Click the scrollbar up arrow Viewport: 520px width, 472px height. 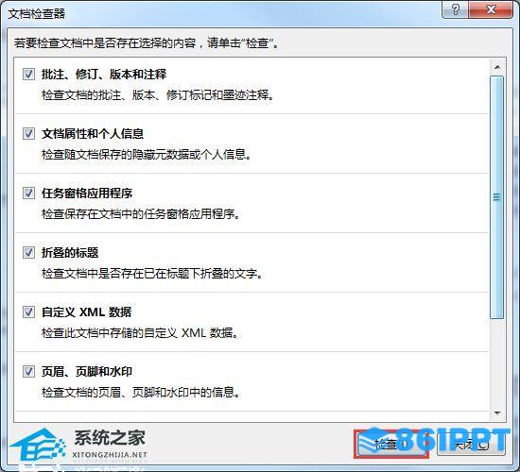coord(497,67)
